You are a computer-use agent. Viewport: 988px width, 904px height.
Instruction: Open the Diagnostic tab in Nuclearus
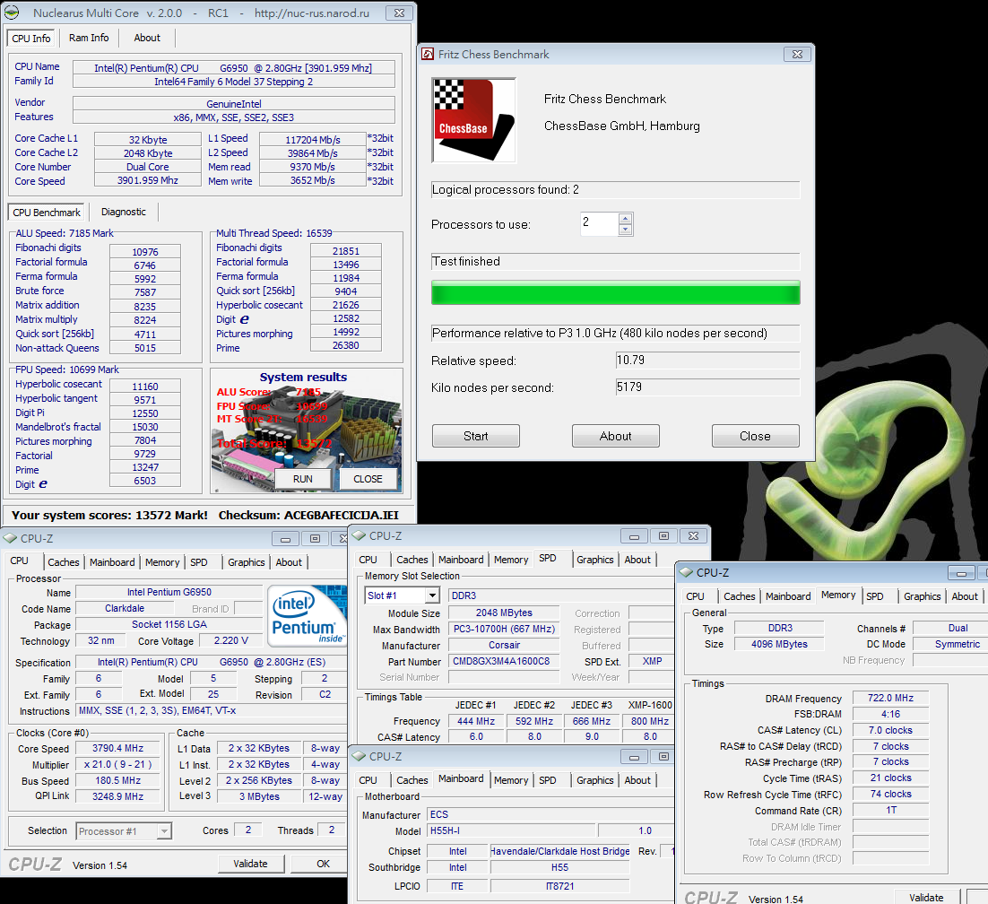[124, 212]
